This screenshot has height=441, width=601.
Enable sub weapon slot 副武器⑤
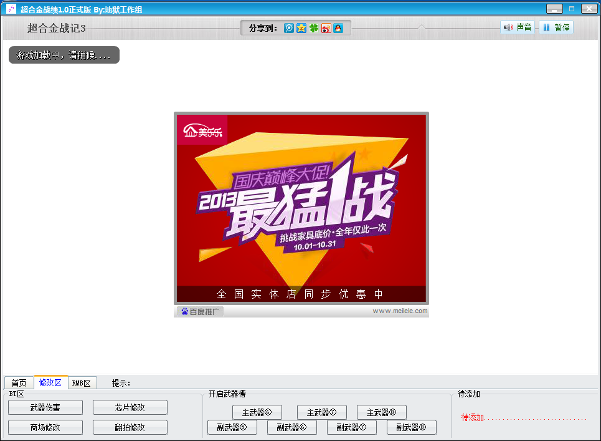(x=232, y=427)
